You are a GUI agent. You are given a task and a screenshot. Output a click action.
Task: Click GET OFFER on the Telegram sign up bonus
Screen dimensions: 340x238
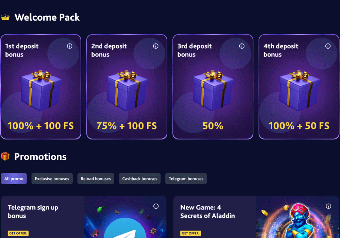[x=18, y=233]
